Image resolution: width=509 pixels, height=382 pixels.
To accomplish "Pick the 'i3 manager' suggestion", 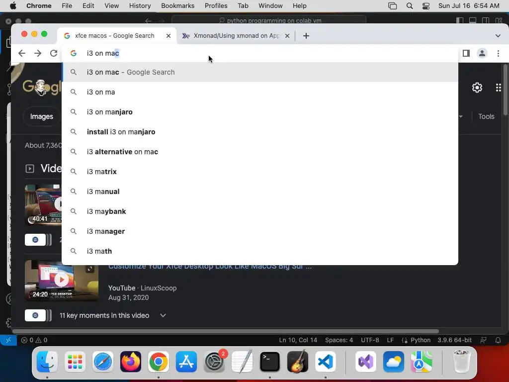I will point(259,231).
